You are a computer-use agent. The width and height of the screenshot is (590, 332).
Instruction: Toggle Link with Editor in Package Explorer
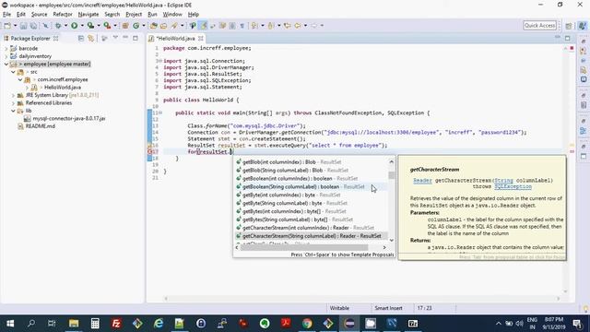pyautogui.click(x=91, y=38)
